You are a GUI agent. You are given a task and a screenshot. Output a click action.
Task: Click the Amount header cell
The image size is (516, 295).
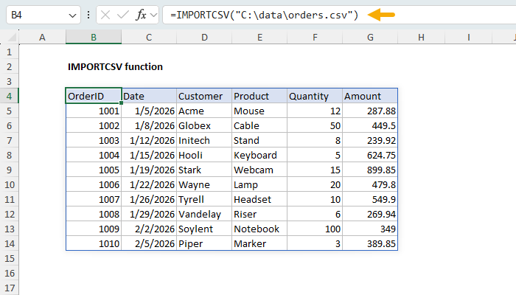pos(370,96)
